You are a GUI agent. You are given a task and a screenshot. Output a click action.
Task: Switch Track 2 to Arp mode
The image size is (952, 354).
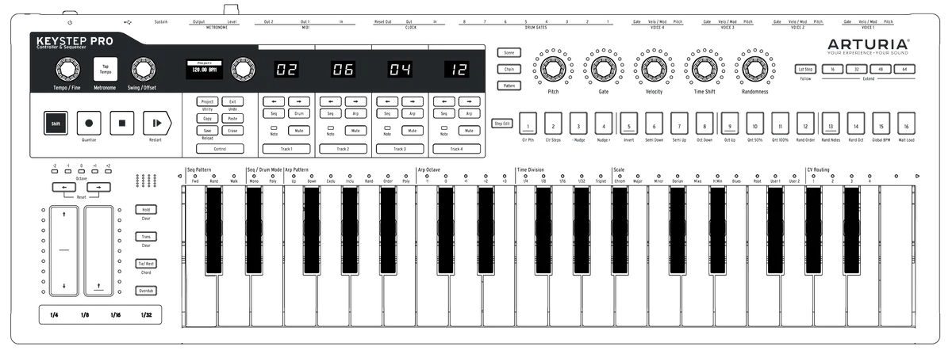point(356,114)
